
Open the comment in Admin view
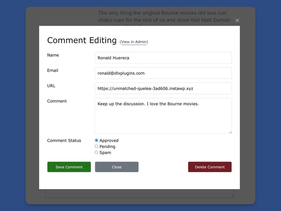134,42
